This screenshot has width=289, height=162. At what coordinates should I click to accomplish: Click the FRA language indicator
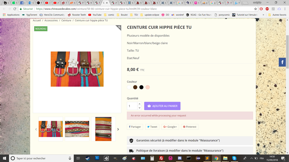(262, 158)
